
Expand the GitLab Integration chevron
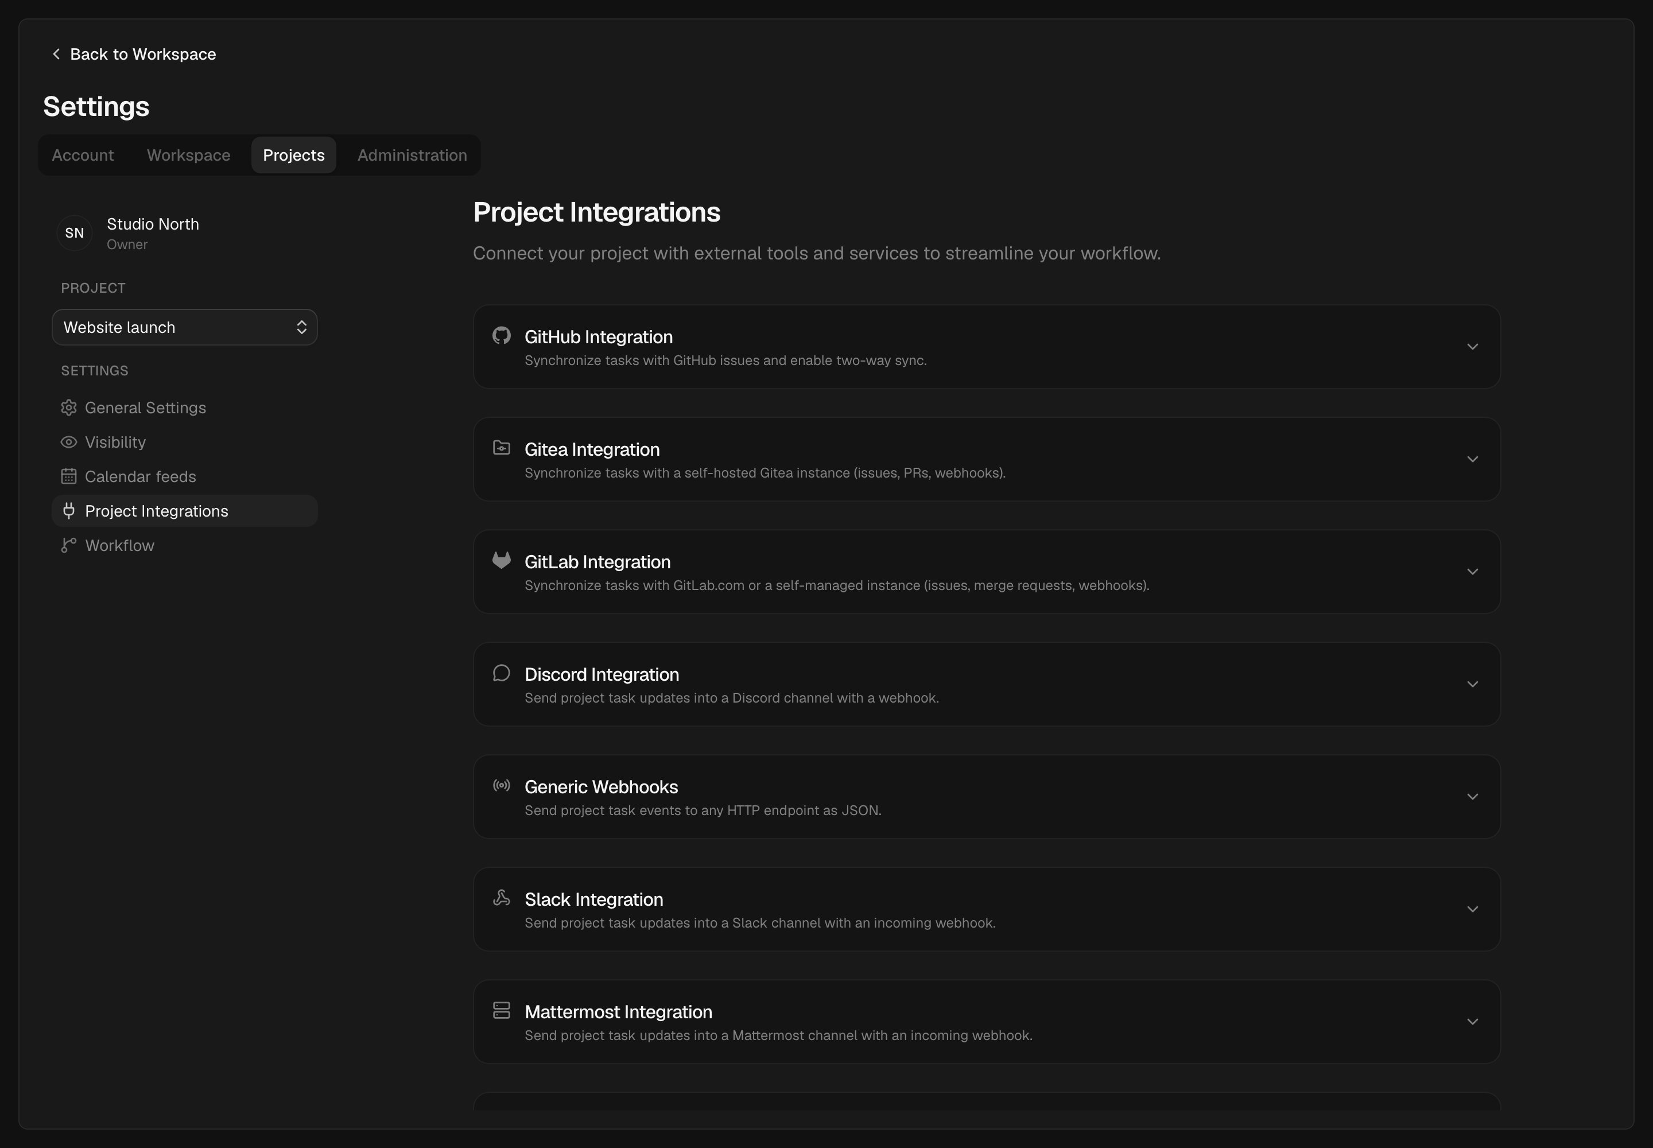click(1472, 572)
